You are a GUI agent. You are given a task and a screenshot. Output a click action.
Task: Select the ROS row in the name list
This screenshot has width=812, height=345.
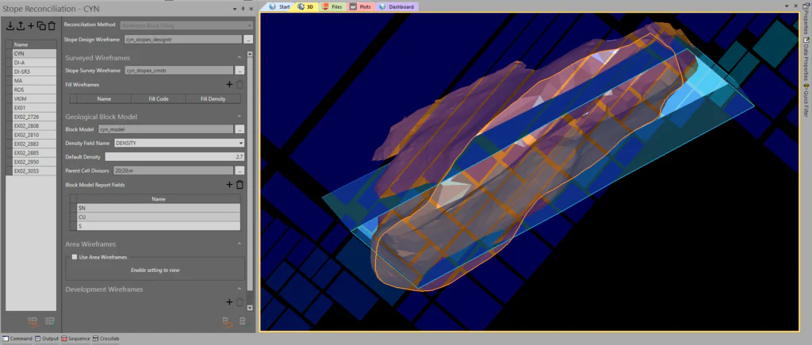tap(34, 90)
